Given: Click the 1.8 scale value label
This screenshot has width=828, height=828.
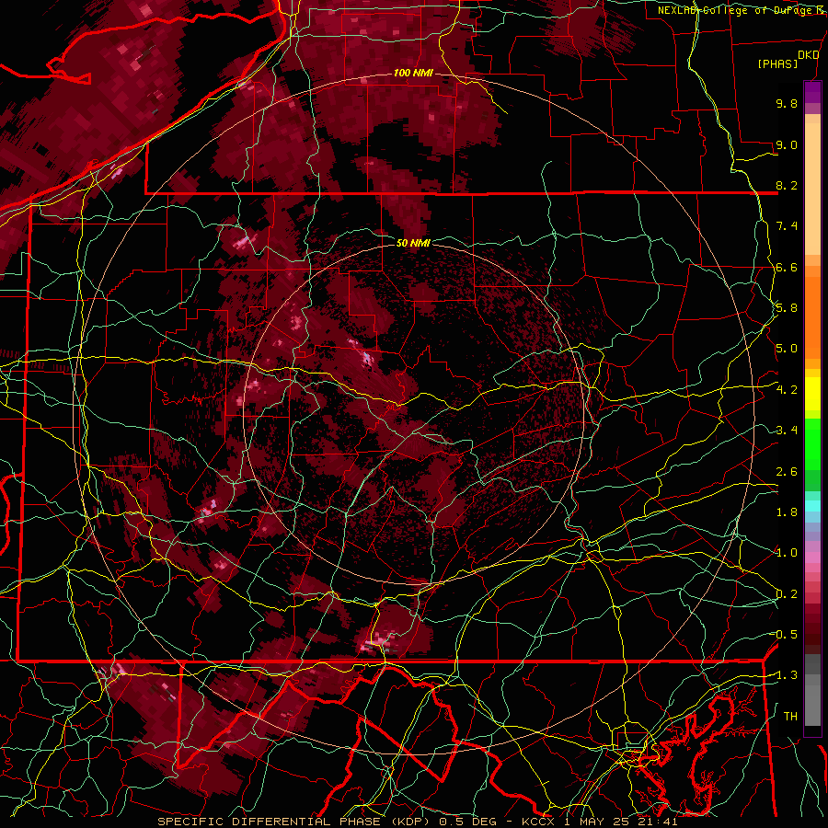Looking at the screenshot, I should tap(787, 512).
